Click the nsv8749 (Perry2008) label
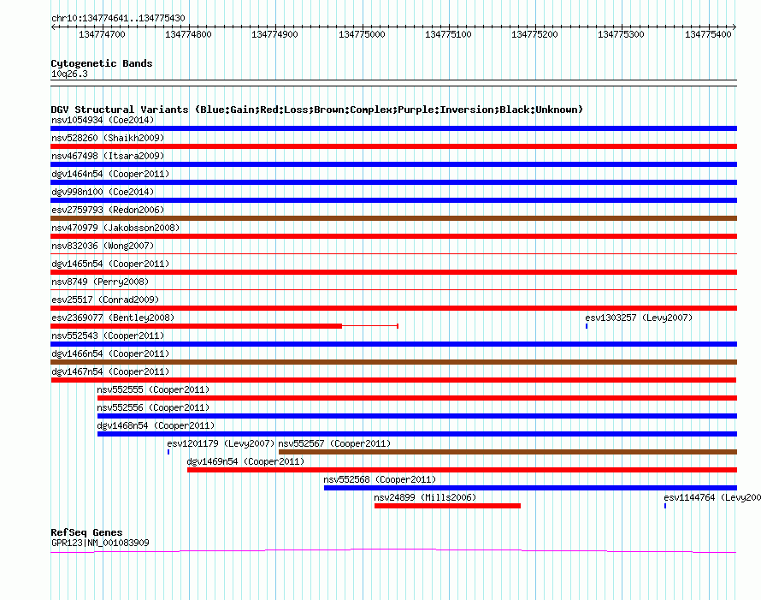Image resolution: width=761 pixels, height=600 pixels. pos(100,282)
